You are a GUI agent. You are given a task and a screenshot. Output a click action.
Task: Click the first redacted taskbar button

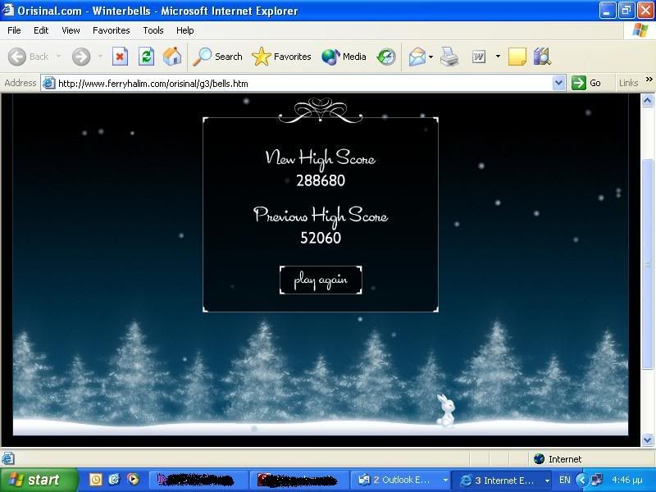[x=198, y=480]
